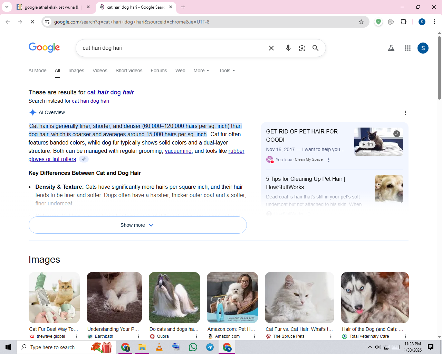Click the Google search input field
This screenshot has width=442, height=354.
[173, 48]
